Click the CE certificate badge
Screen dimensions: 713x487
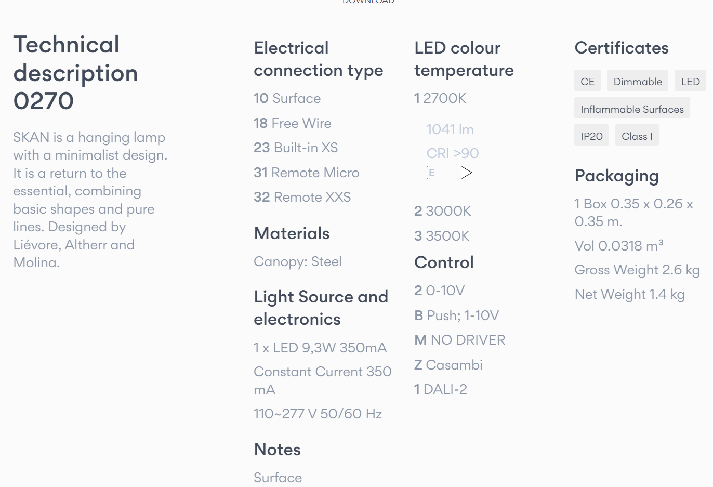coord(587,82)
